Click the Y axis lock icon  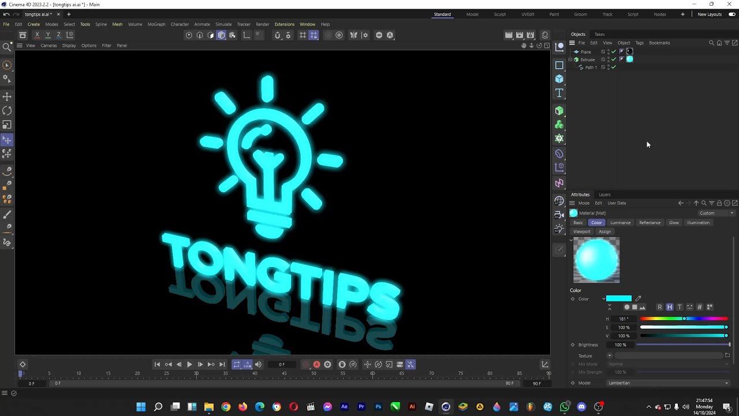point(48,35)
